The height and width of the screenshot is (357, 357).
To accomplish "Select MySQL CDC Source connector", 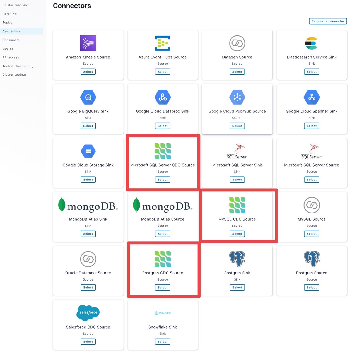I will tap(237, 234).
